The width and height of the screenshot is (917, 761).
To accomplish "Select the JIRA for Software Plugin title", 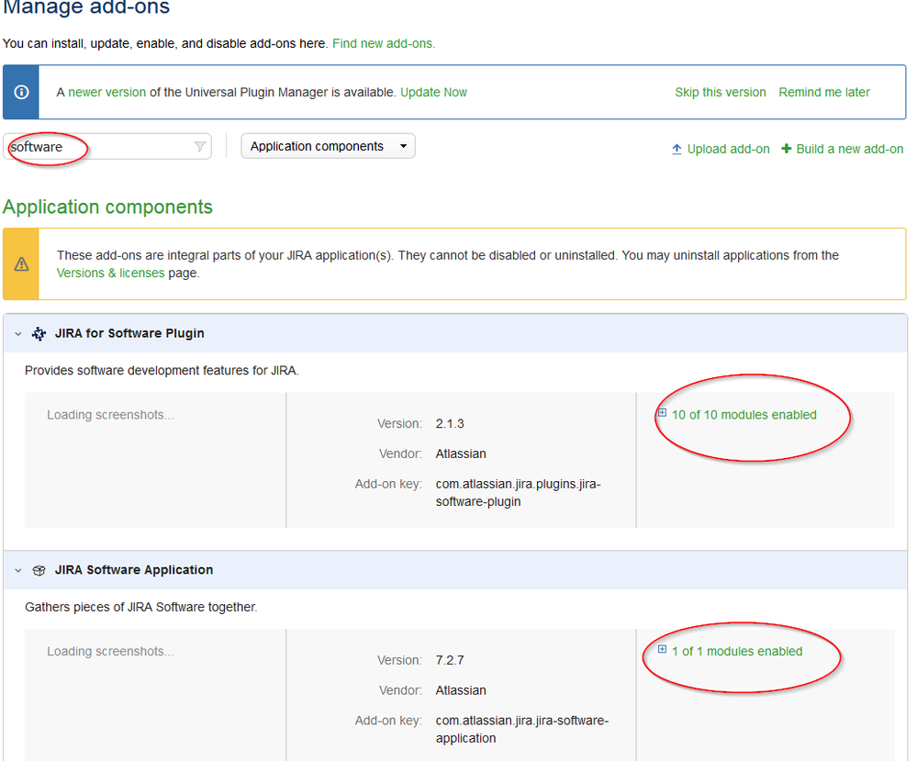I will pyautogui.click(x=129, y=333).
